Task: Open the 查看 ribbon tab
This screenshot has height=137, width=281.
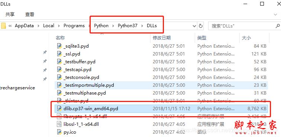Action: tap(30, 15)
